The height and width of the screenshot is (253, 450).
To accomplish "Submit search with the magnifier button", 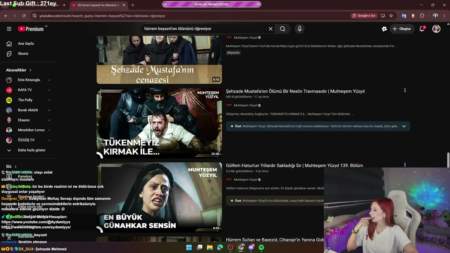I will (283, 29).
